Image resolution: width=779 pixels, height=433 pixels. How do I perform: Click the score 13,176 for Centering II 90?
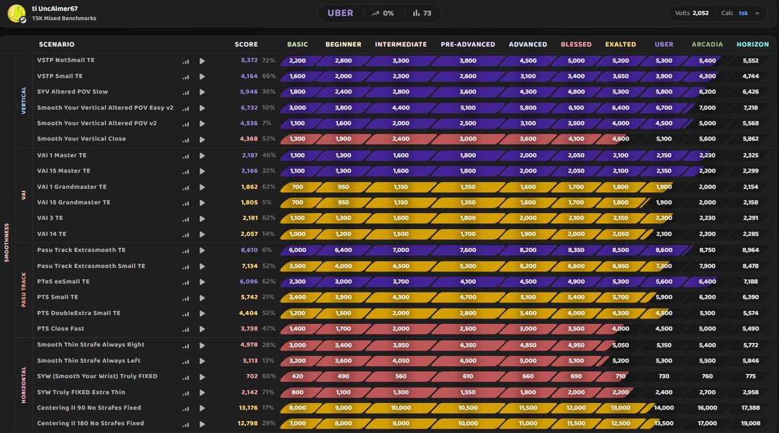(x=247, y=408)
